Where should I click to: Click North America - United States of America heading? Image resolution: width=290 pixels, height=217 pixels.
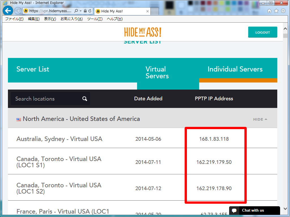(x=81, y=119)
